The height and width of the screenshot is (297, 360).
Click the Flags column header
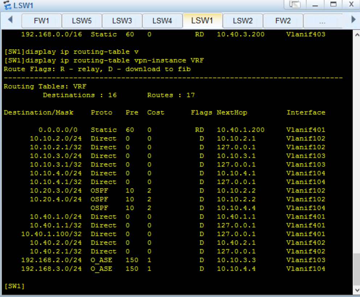[202, 113]
